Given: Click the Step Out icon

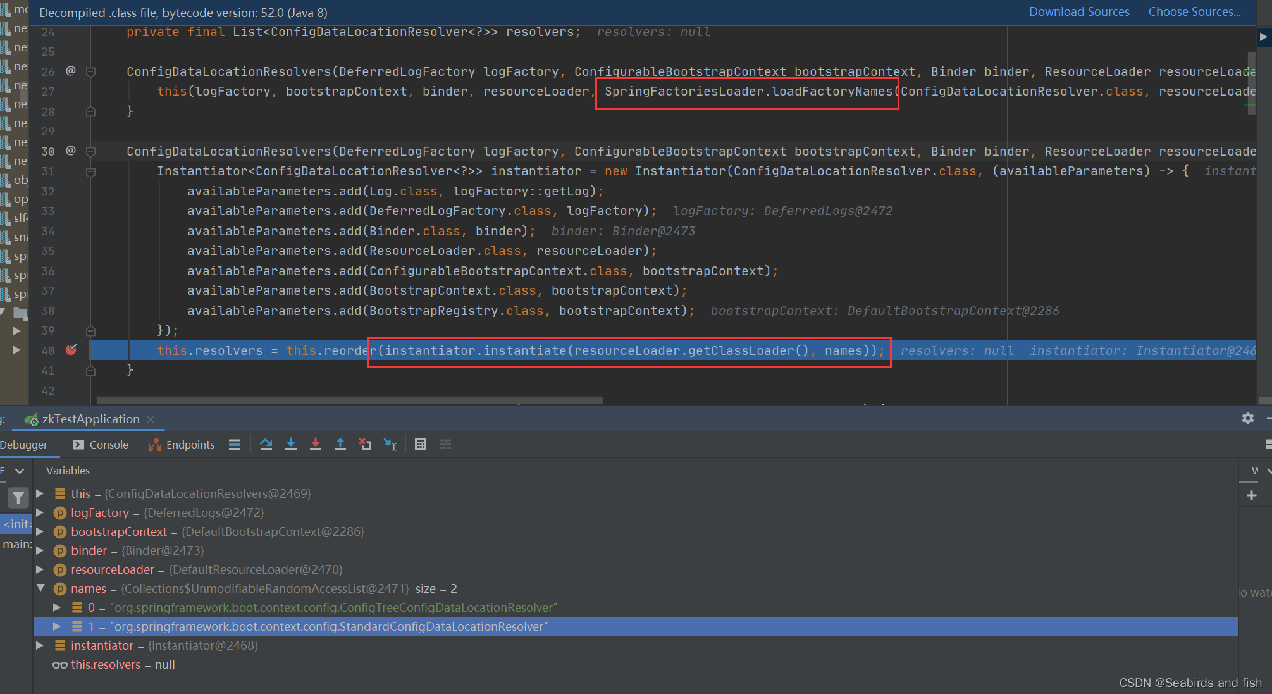Looking at the screenshot, I should click(x=340, y=444).
